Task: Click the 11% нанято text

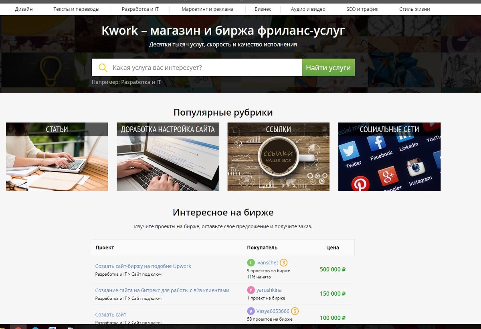Action: (259, 277)
